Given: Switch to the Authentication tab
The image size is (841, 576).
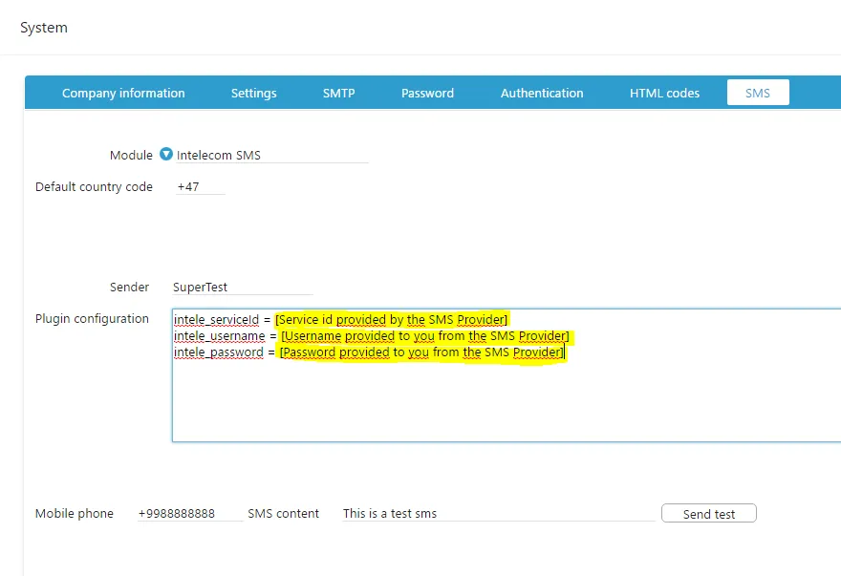Looking at the screenshot, I should pyautogui.click(x=542, y=93).
